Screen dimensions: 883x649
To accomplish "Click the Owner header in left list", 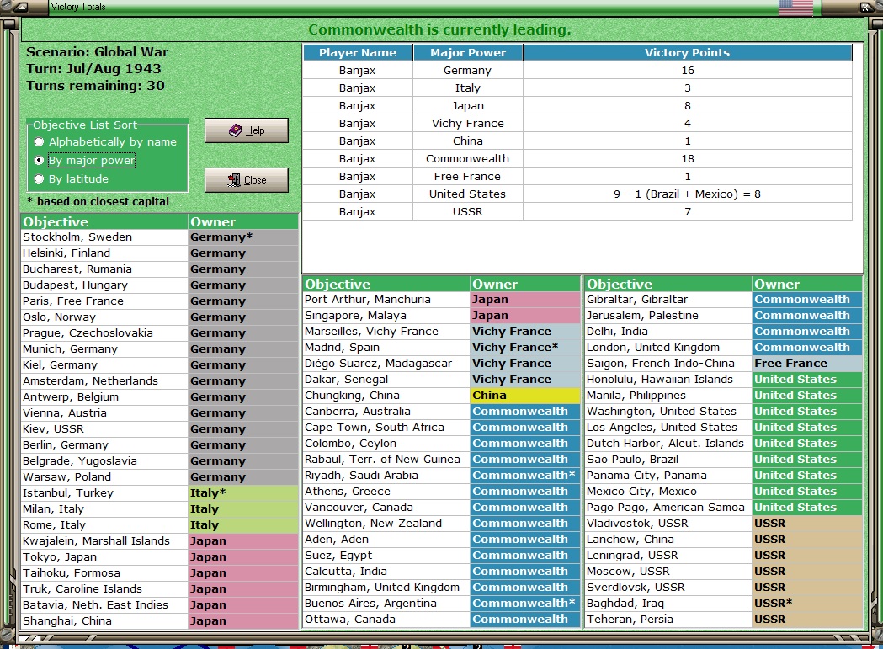I will click(242, 221).
